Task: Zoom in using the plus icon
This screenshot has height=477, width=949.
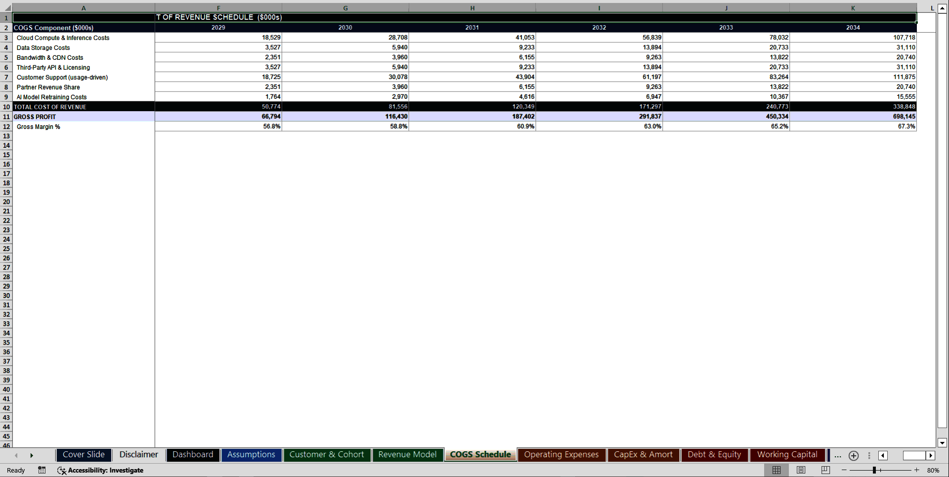Action: [916, 470]
